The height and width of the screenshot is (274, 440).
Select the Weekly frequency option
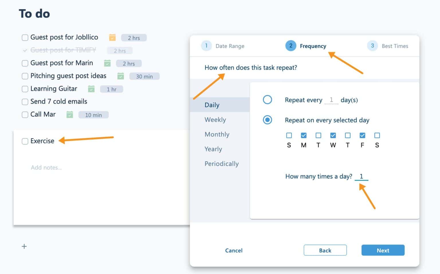click(215, 120)
